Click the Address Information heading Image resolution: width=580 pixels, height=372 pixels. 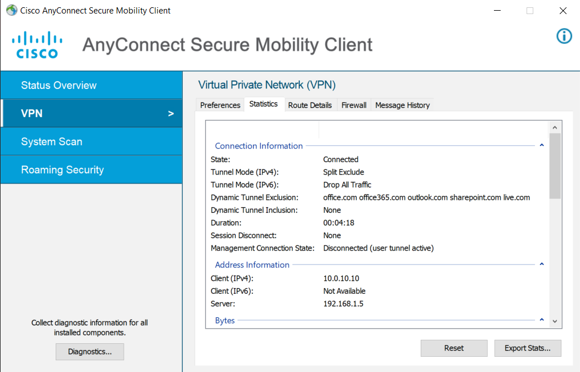[x=252, y=265]
